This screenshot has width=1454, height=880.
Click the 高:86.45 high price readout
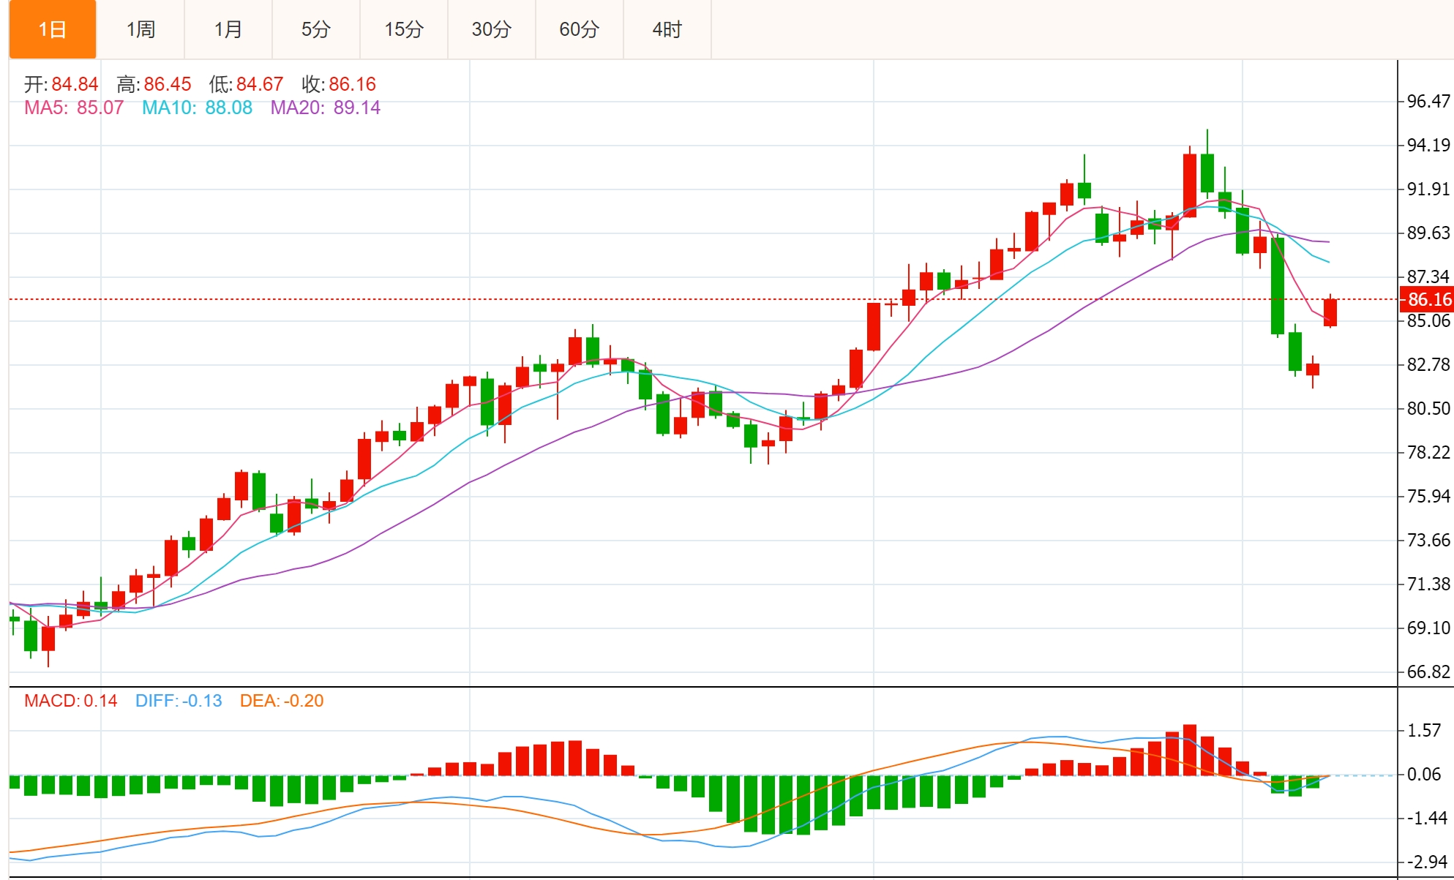pyautogui.click(x=154, y=84)
